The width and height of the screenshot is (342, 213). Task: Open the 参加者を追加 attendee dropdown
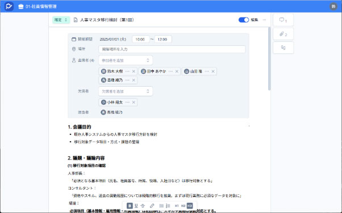(126, 60)
